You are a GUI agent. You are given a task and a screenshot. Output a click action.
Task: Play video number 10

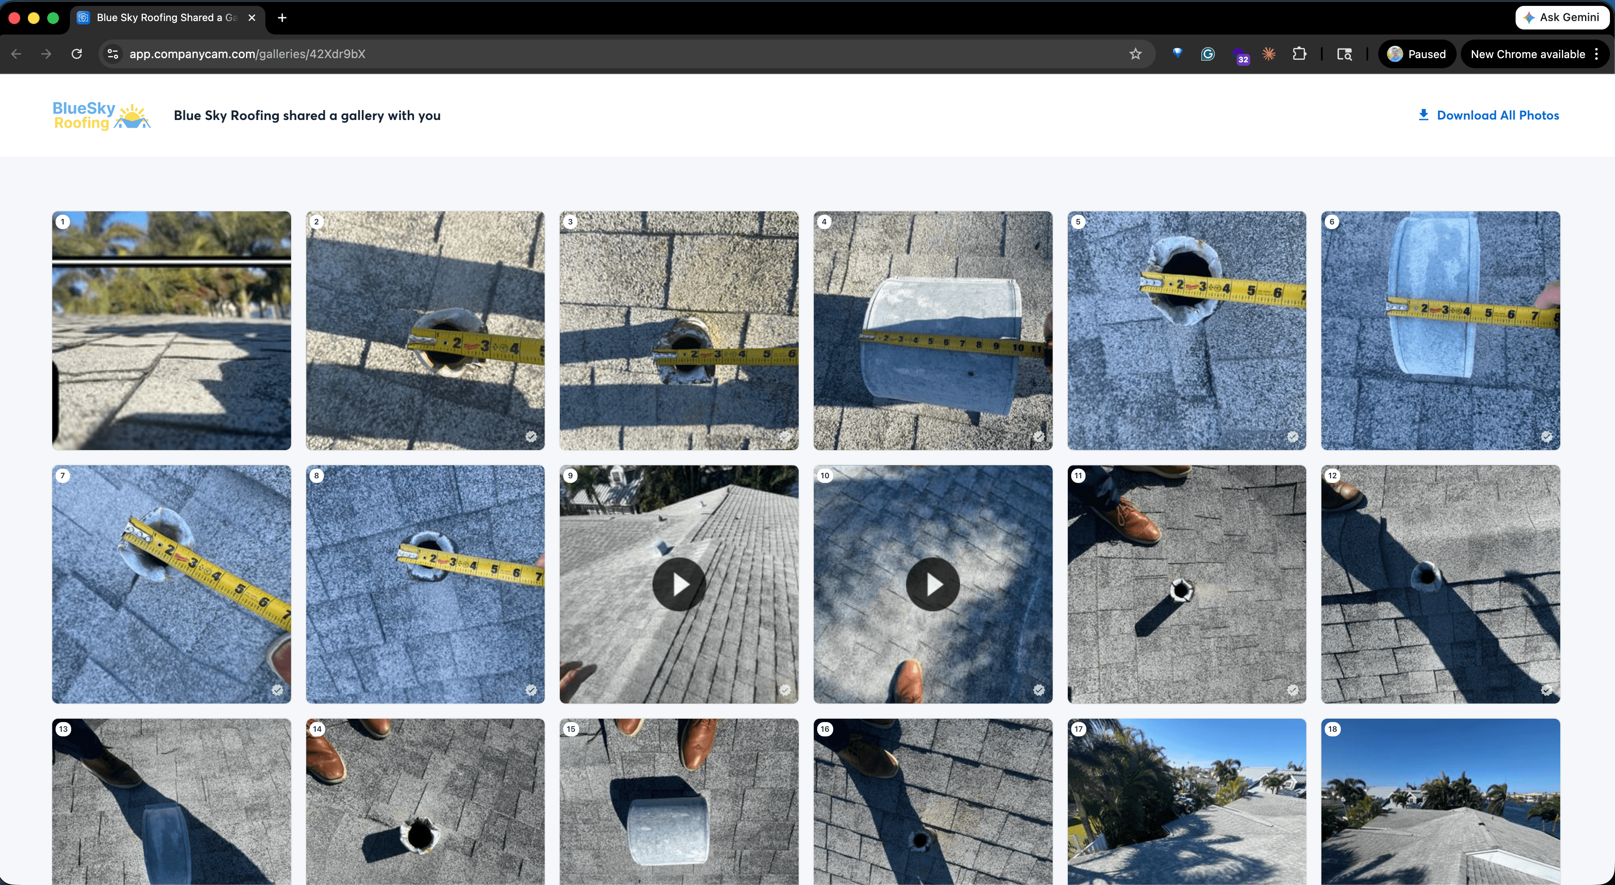click(932, 584)
